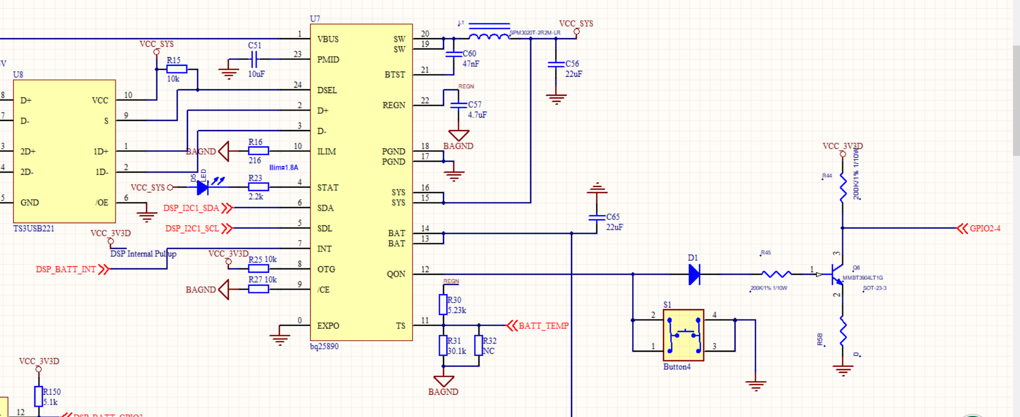Viewport: 1020px width, 417px height.
Task: Click the SOT-23-3 footprint label
Action: point(875,288)
